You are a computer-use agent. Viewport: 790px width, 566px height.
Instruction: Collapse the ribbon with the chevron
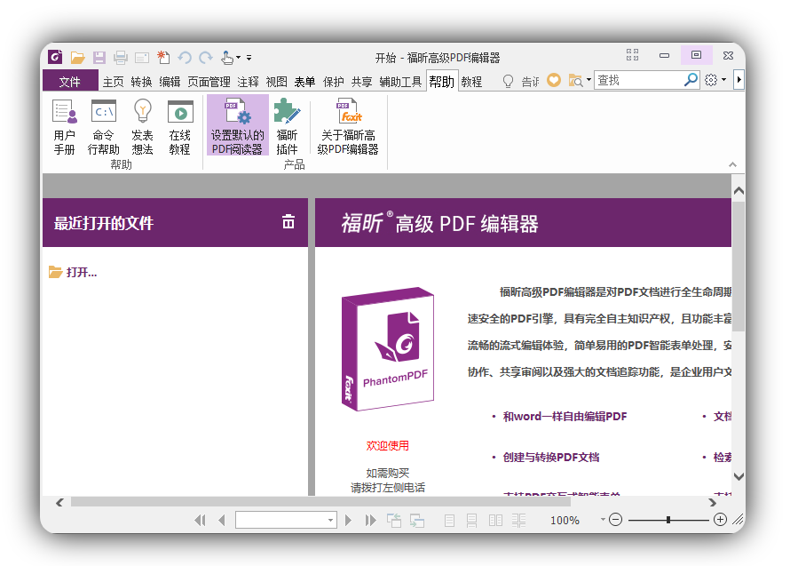(x=733, y=164)
